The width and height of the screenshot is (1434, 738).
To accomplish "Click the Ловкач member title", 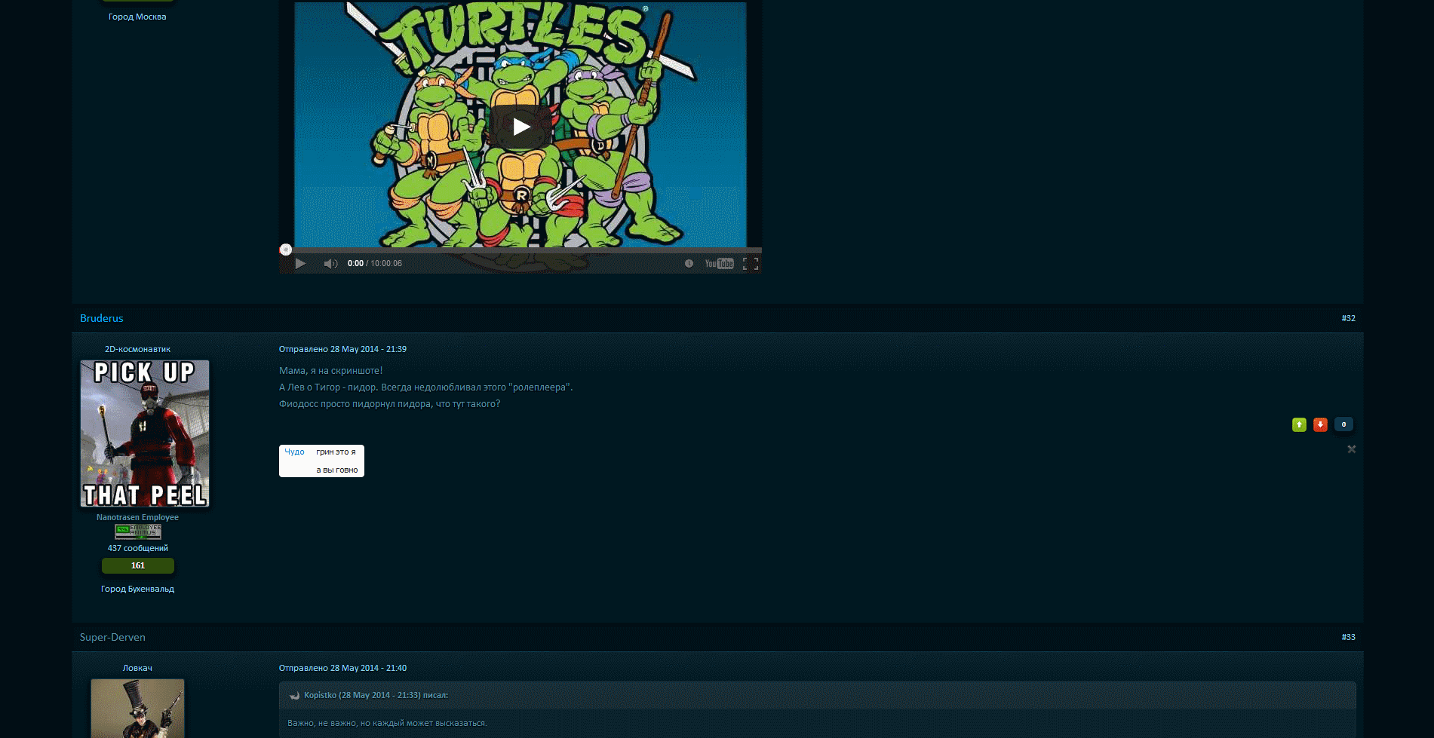I will click(137, 668).
